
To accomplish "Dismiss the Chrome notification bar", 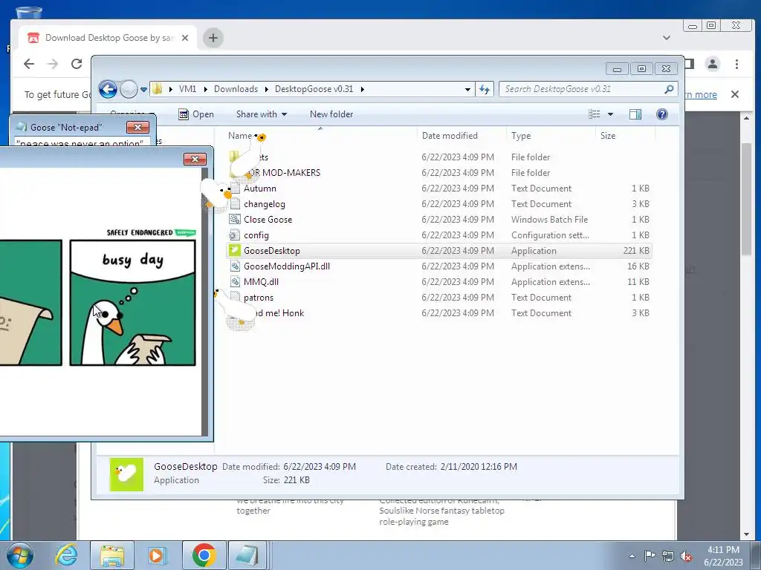I will 735,94.
